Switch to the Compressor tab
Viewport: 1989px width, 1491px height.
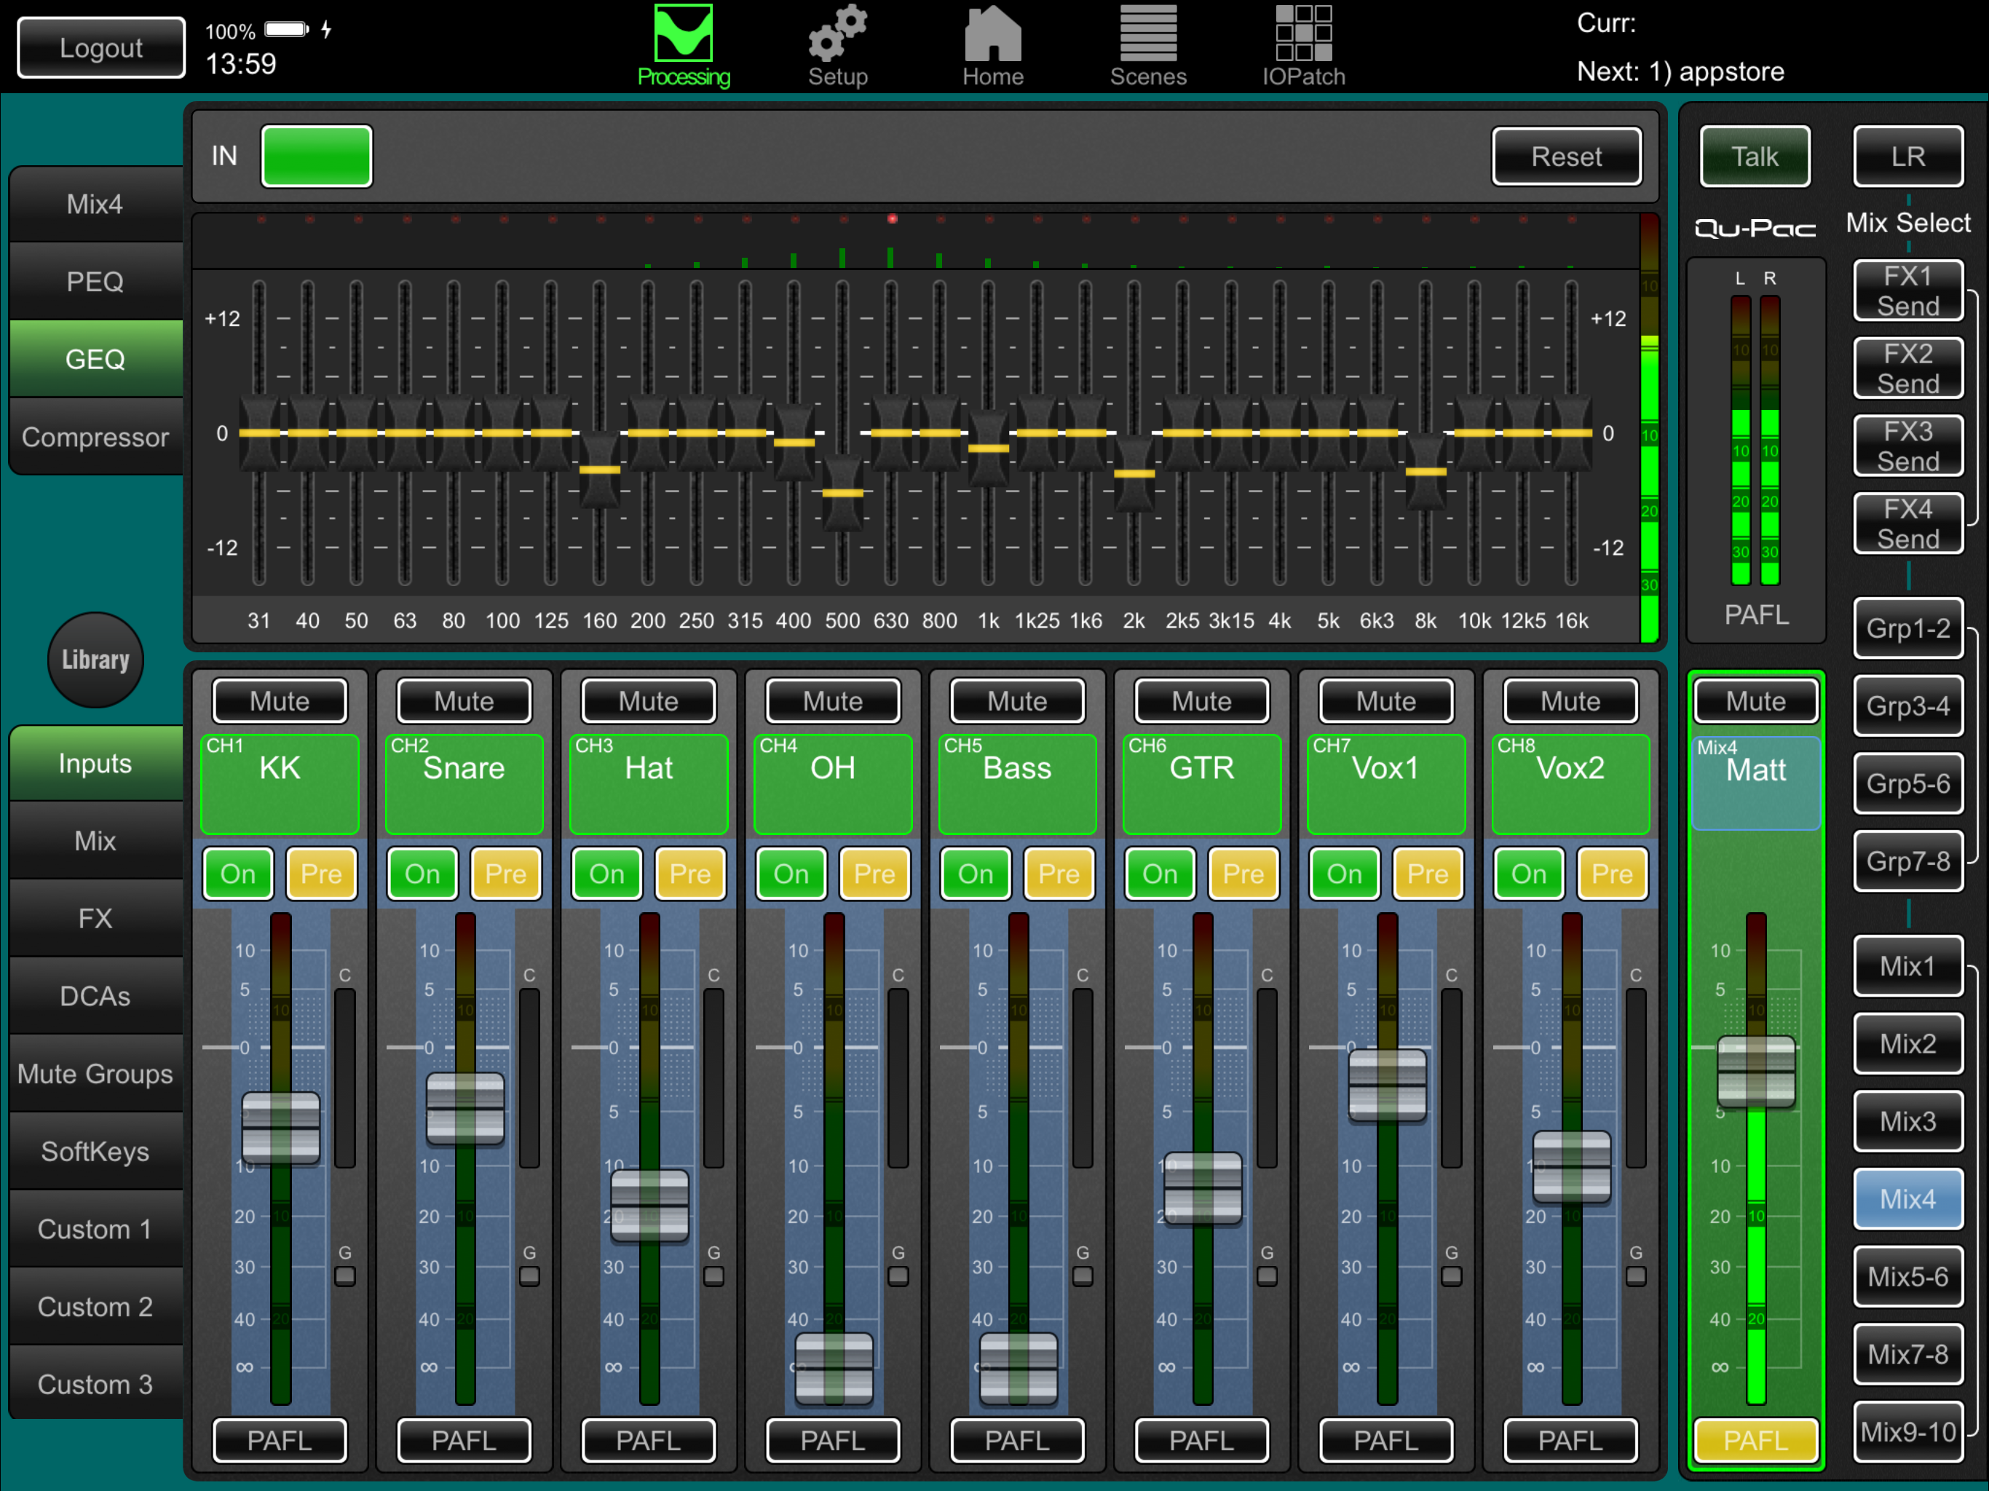(95, 437)
